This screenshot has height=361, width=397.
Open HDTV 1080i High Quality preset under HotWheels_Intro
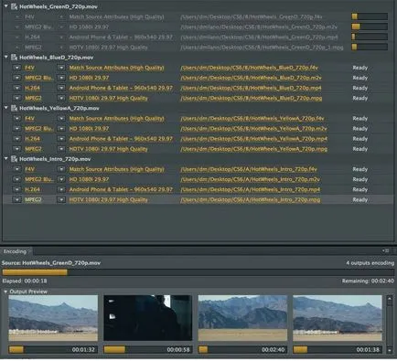click(x=109, y=200)
